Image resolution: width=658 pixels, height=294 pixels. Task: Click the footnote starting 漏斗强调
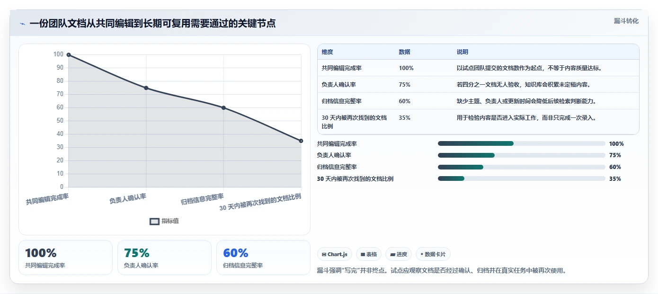point(442,271)
